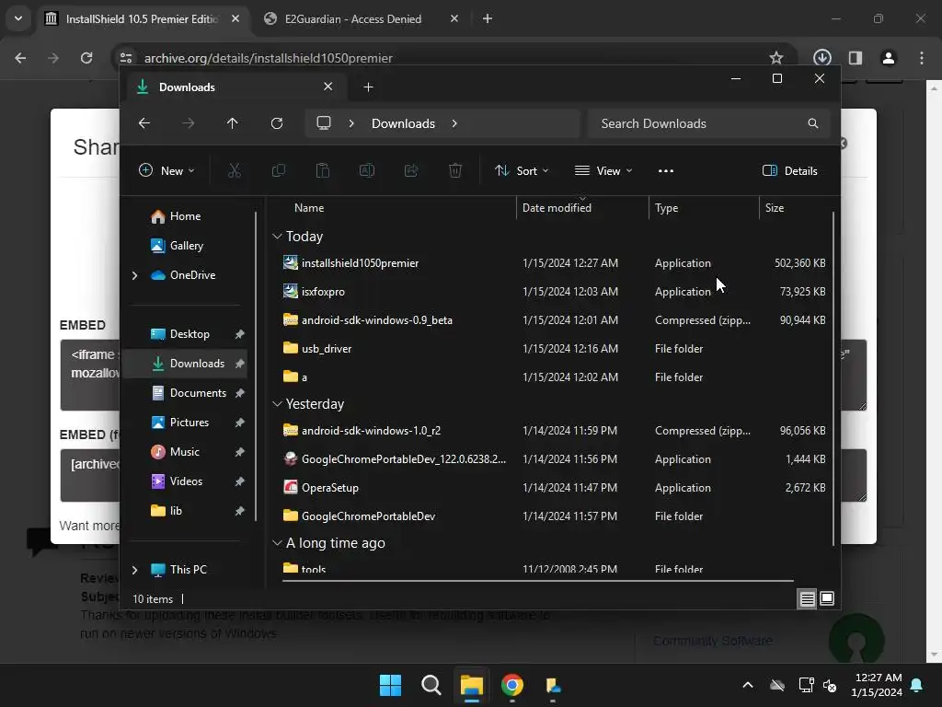Select the GoogleChromePortableDev_122 application file
The image size is (942, 707).
(x=553, y=459)
